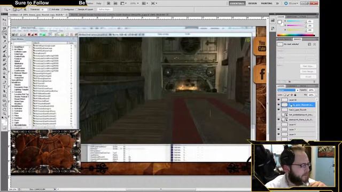Open the Help menu
Image resolution: width=342 pixels, height=192 pixels.
(x=99, y=3)
